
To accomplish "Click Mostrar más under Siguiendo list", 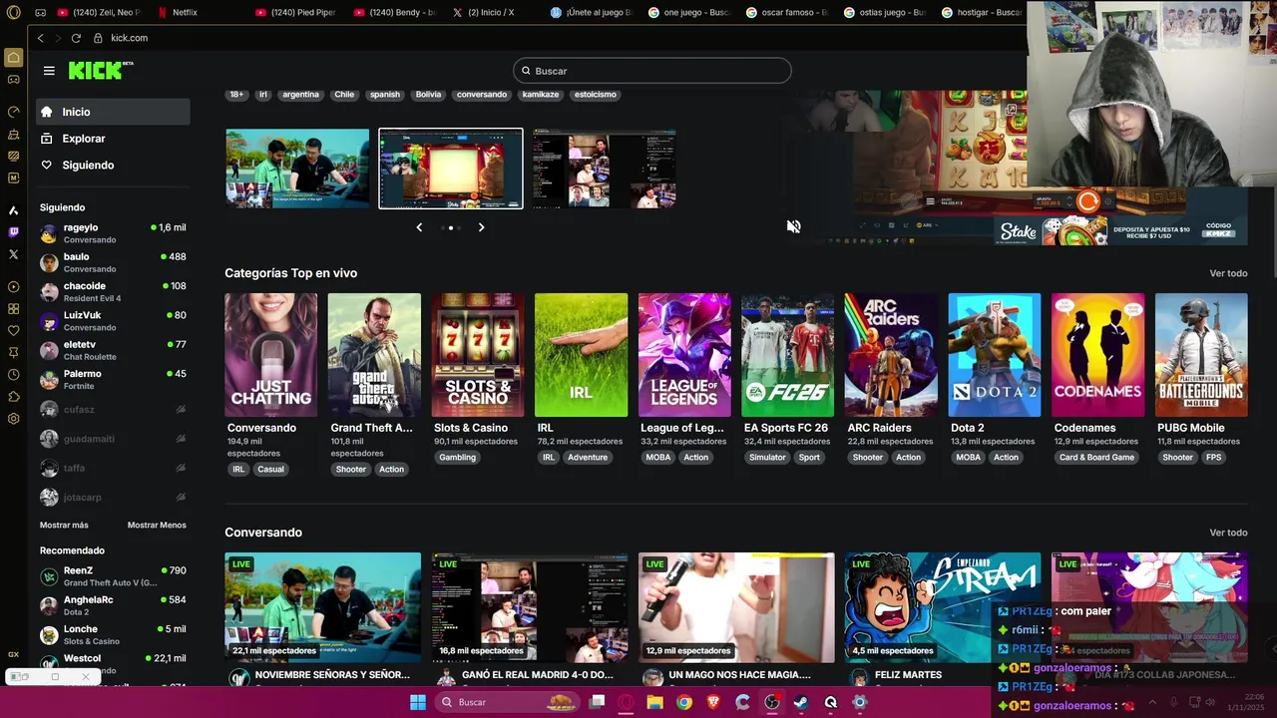I will point(64,526).
